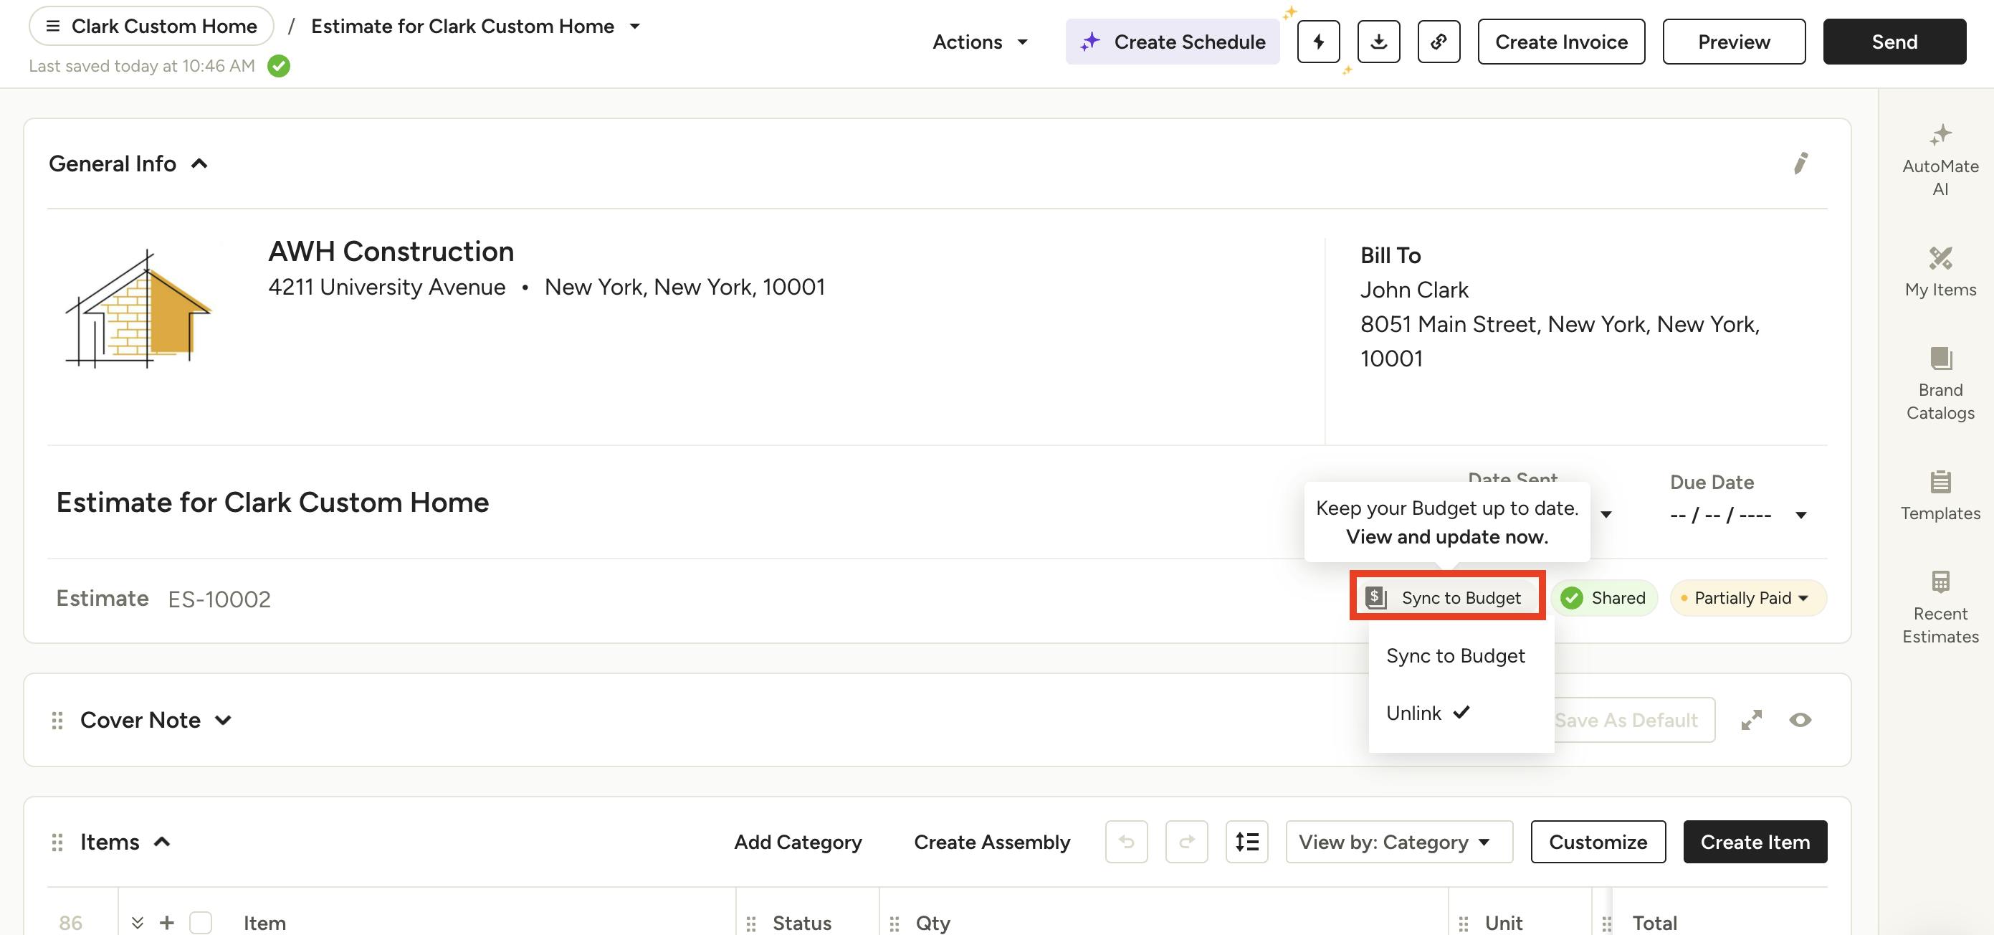Open the Due Date field

[x=1738, y=515]
